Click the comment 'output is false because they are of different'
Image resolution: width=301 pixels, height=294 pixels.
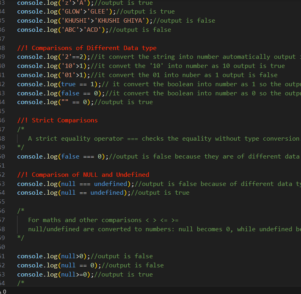click(x=205, y=157)
